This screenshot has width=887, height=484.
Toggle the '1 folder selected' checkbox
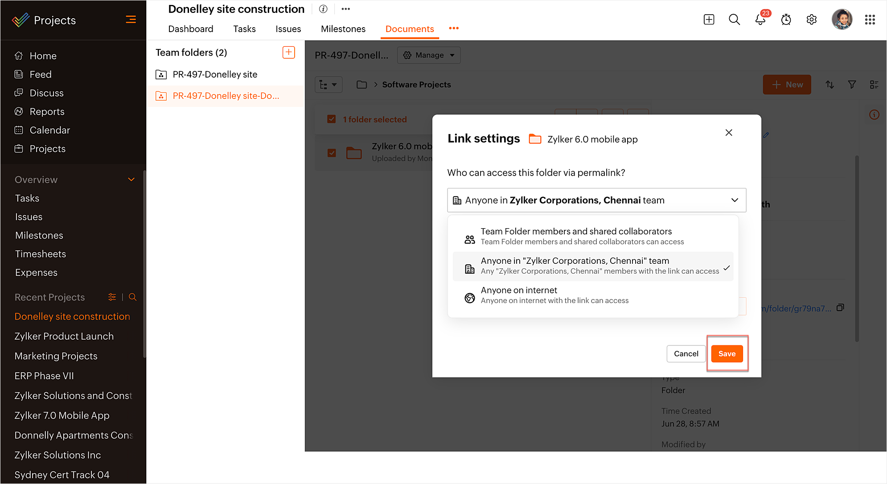tap(332, 119)
